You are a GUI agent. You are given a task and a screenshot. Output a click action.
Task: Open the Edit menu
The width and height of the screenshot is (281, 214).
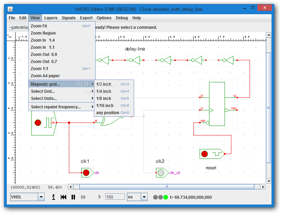coord(23,18)
